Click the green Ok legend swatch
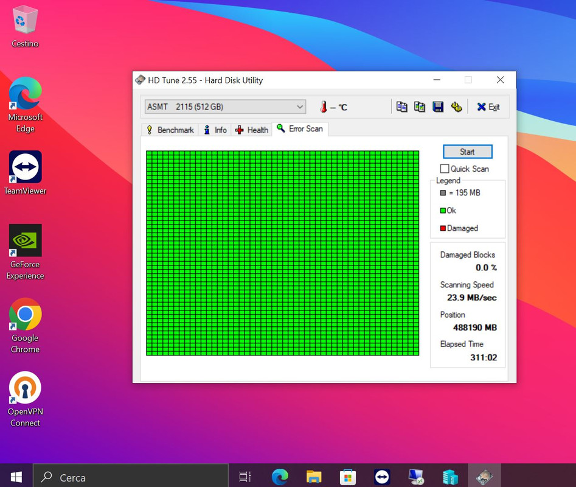The width and height of the screenshot is (576, 487). 443,211
